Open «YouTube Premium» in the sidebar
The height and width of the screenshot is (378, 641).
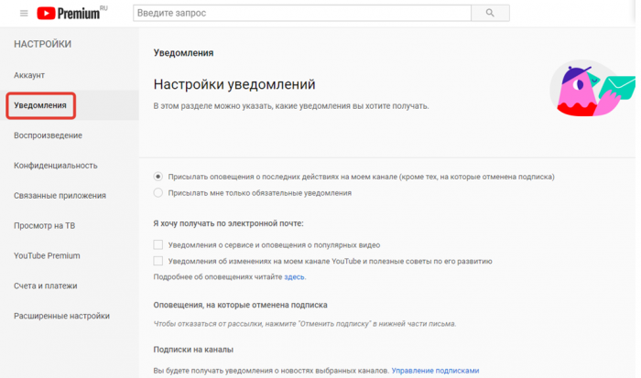pos(47,255)
